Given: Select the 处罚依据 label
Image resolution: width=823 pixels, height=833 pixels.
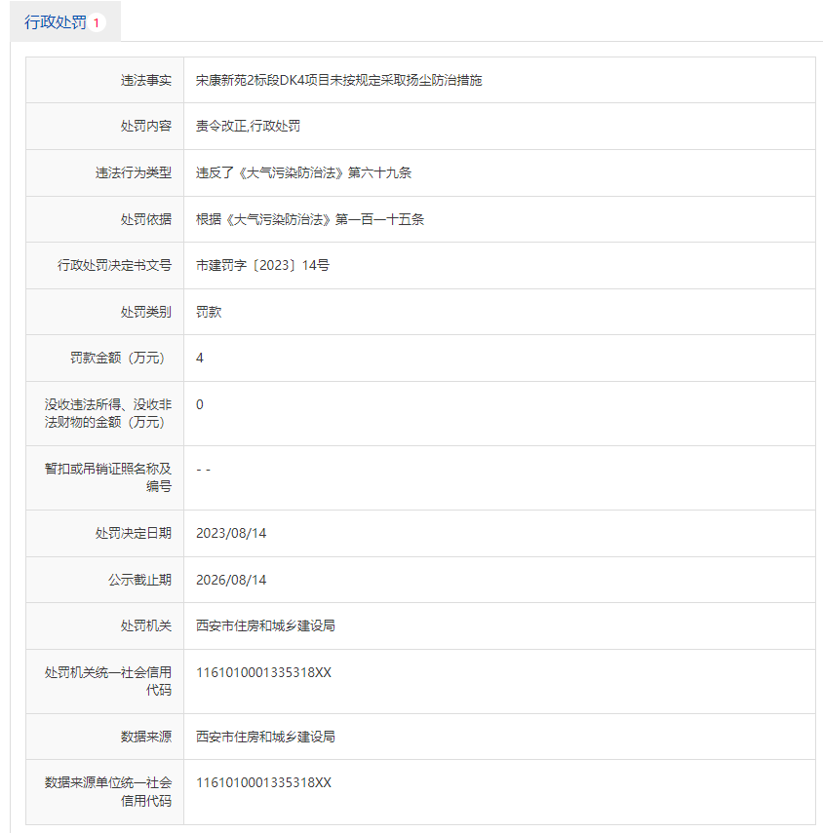Looking at the screenshot, I should coord(145,219).
